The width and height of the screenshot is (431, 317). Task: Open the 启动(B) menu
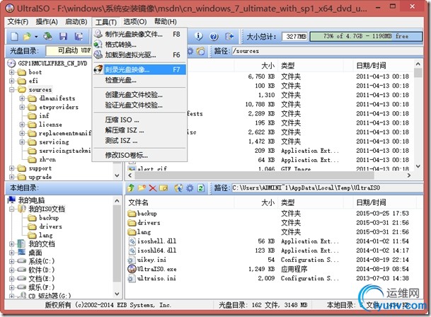(x=76, y=22)
